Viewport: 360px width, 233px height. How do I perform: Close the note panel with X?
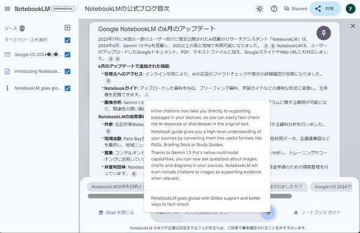click(x=353, y=26)
